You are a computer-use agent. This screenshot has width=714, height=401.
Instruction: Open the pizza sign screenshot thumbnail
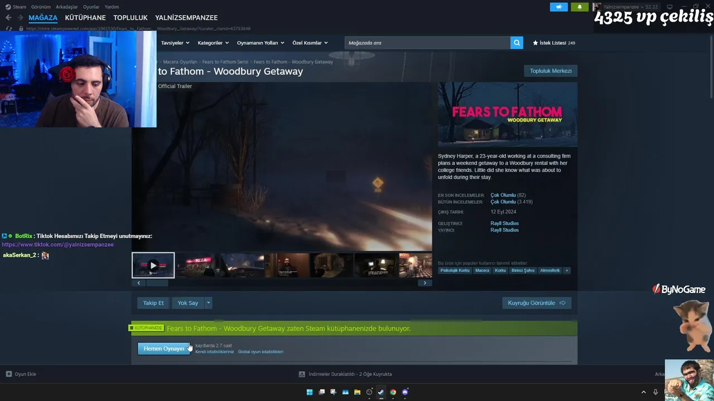197,266
